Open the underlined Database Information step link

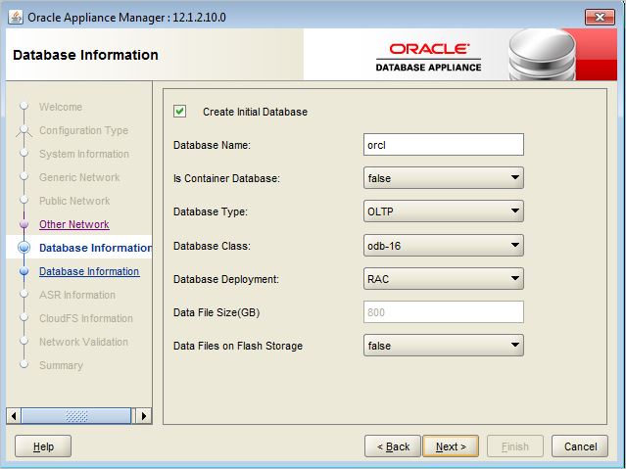[89, 271]
